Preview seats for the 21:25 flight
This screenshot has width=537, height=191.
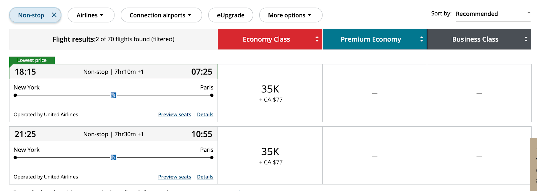(175, 177)
